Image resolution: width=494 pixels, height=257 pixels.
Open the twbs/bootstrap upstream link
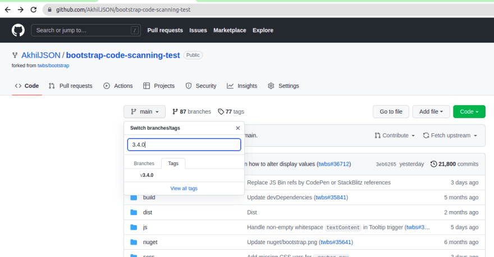pyautogui.click(x=53, y=66)
